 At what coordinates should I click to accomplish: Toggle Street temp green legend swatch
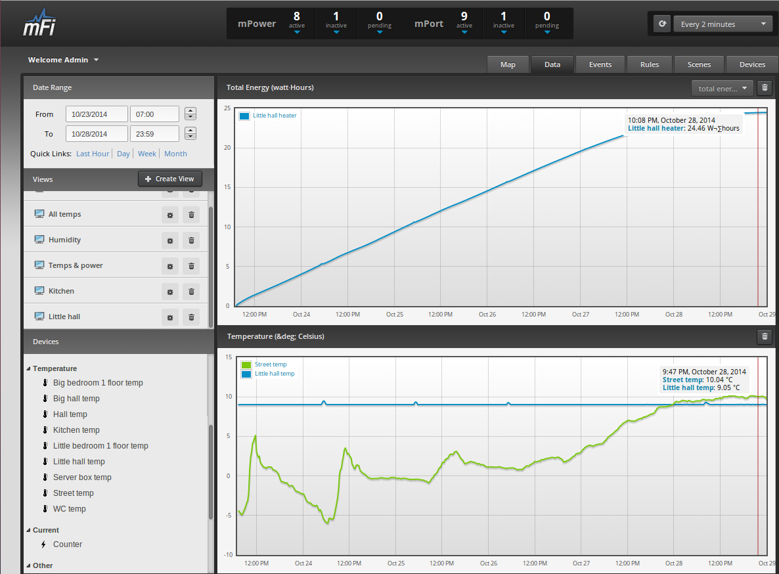point(246,365)
